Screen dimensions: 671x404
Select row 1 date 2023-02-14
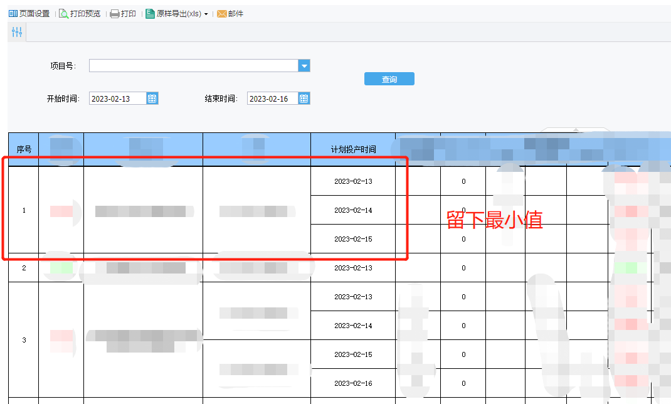click(x=353, y=210)
